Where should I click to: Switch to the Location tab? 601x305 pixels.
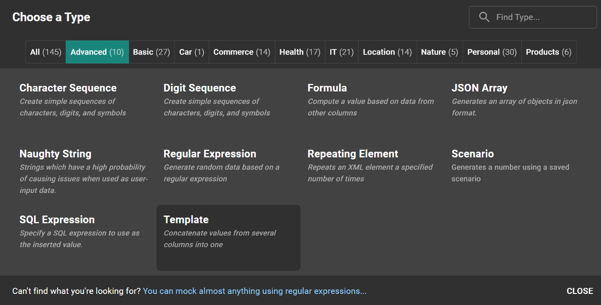coord(387,52)
